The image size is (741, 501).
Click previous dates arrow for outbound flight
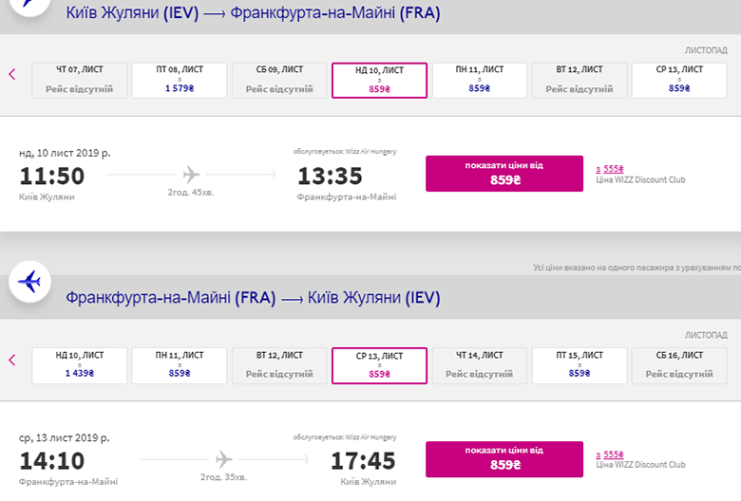tap(12, 75)
